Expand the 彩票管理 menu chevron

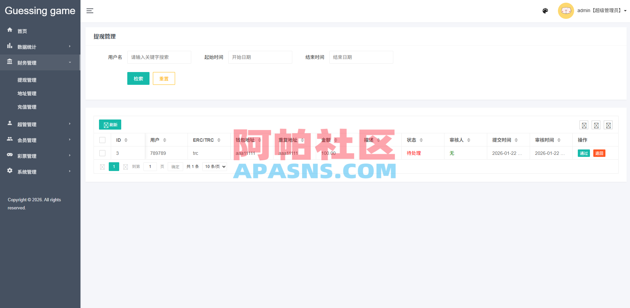click(x=70, y=156)
